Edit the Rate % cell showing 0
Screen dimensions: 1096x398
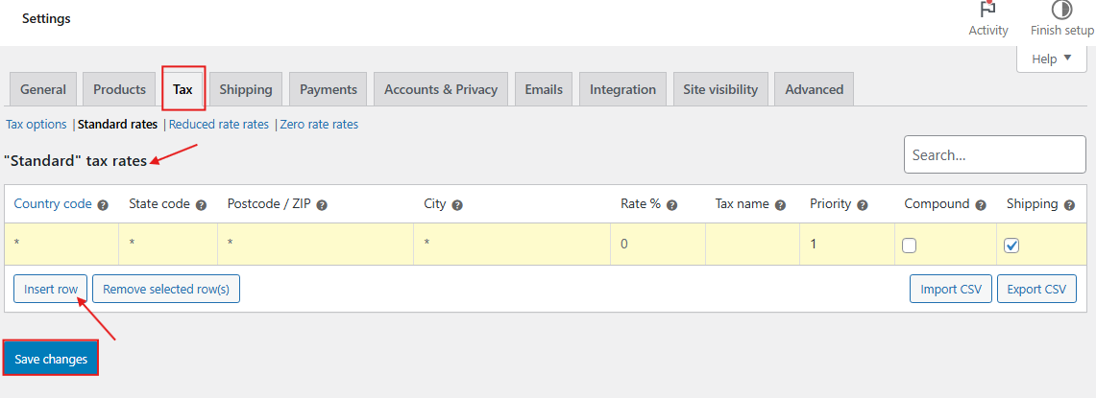point(658,245)
